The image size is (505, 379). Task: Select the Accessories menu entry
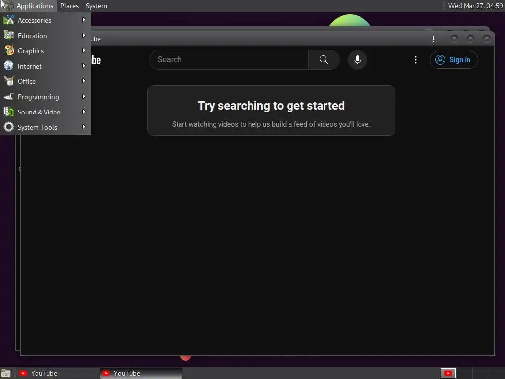pos(45,20)
